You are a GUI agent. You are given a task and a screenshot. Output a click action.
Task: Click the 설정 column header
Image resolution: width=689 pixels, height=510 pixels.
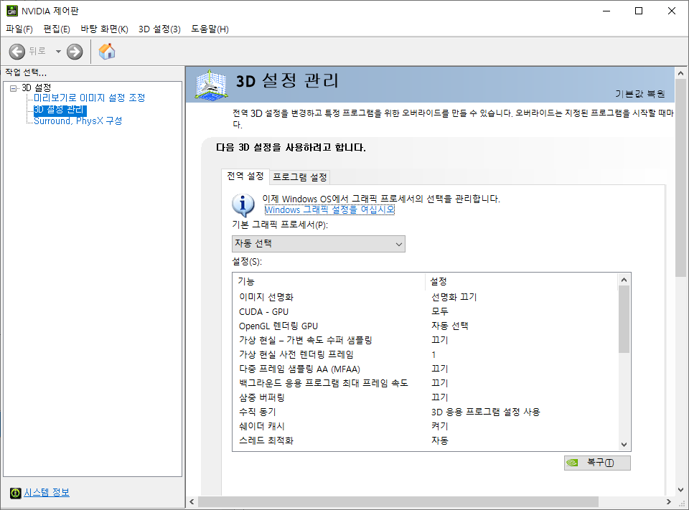tap(521, 282)
